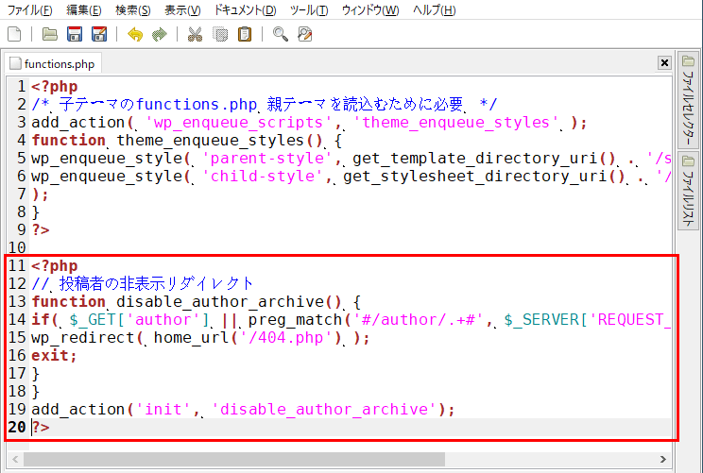Open the ファイルセレクター side panel
703x473 pixels.
click(688, 99)
